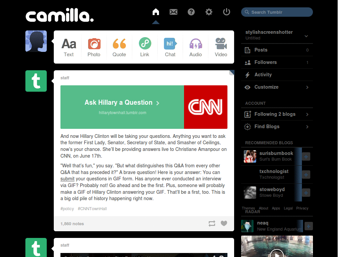
Task: Open the Ask Hillary a Question banner
Action: pos(122,107)
